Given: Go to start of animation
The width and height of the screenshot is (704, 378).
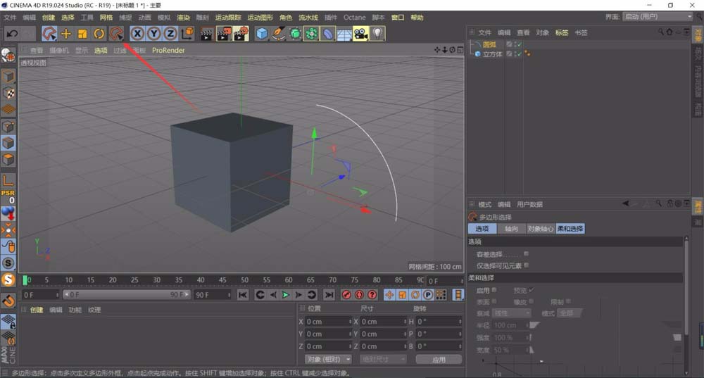Looking at the screenshot, I should (242, 295).
